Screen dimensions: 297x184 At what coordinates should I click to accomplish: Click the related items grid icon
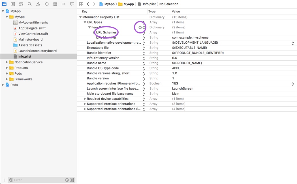click(81, 4)
